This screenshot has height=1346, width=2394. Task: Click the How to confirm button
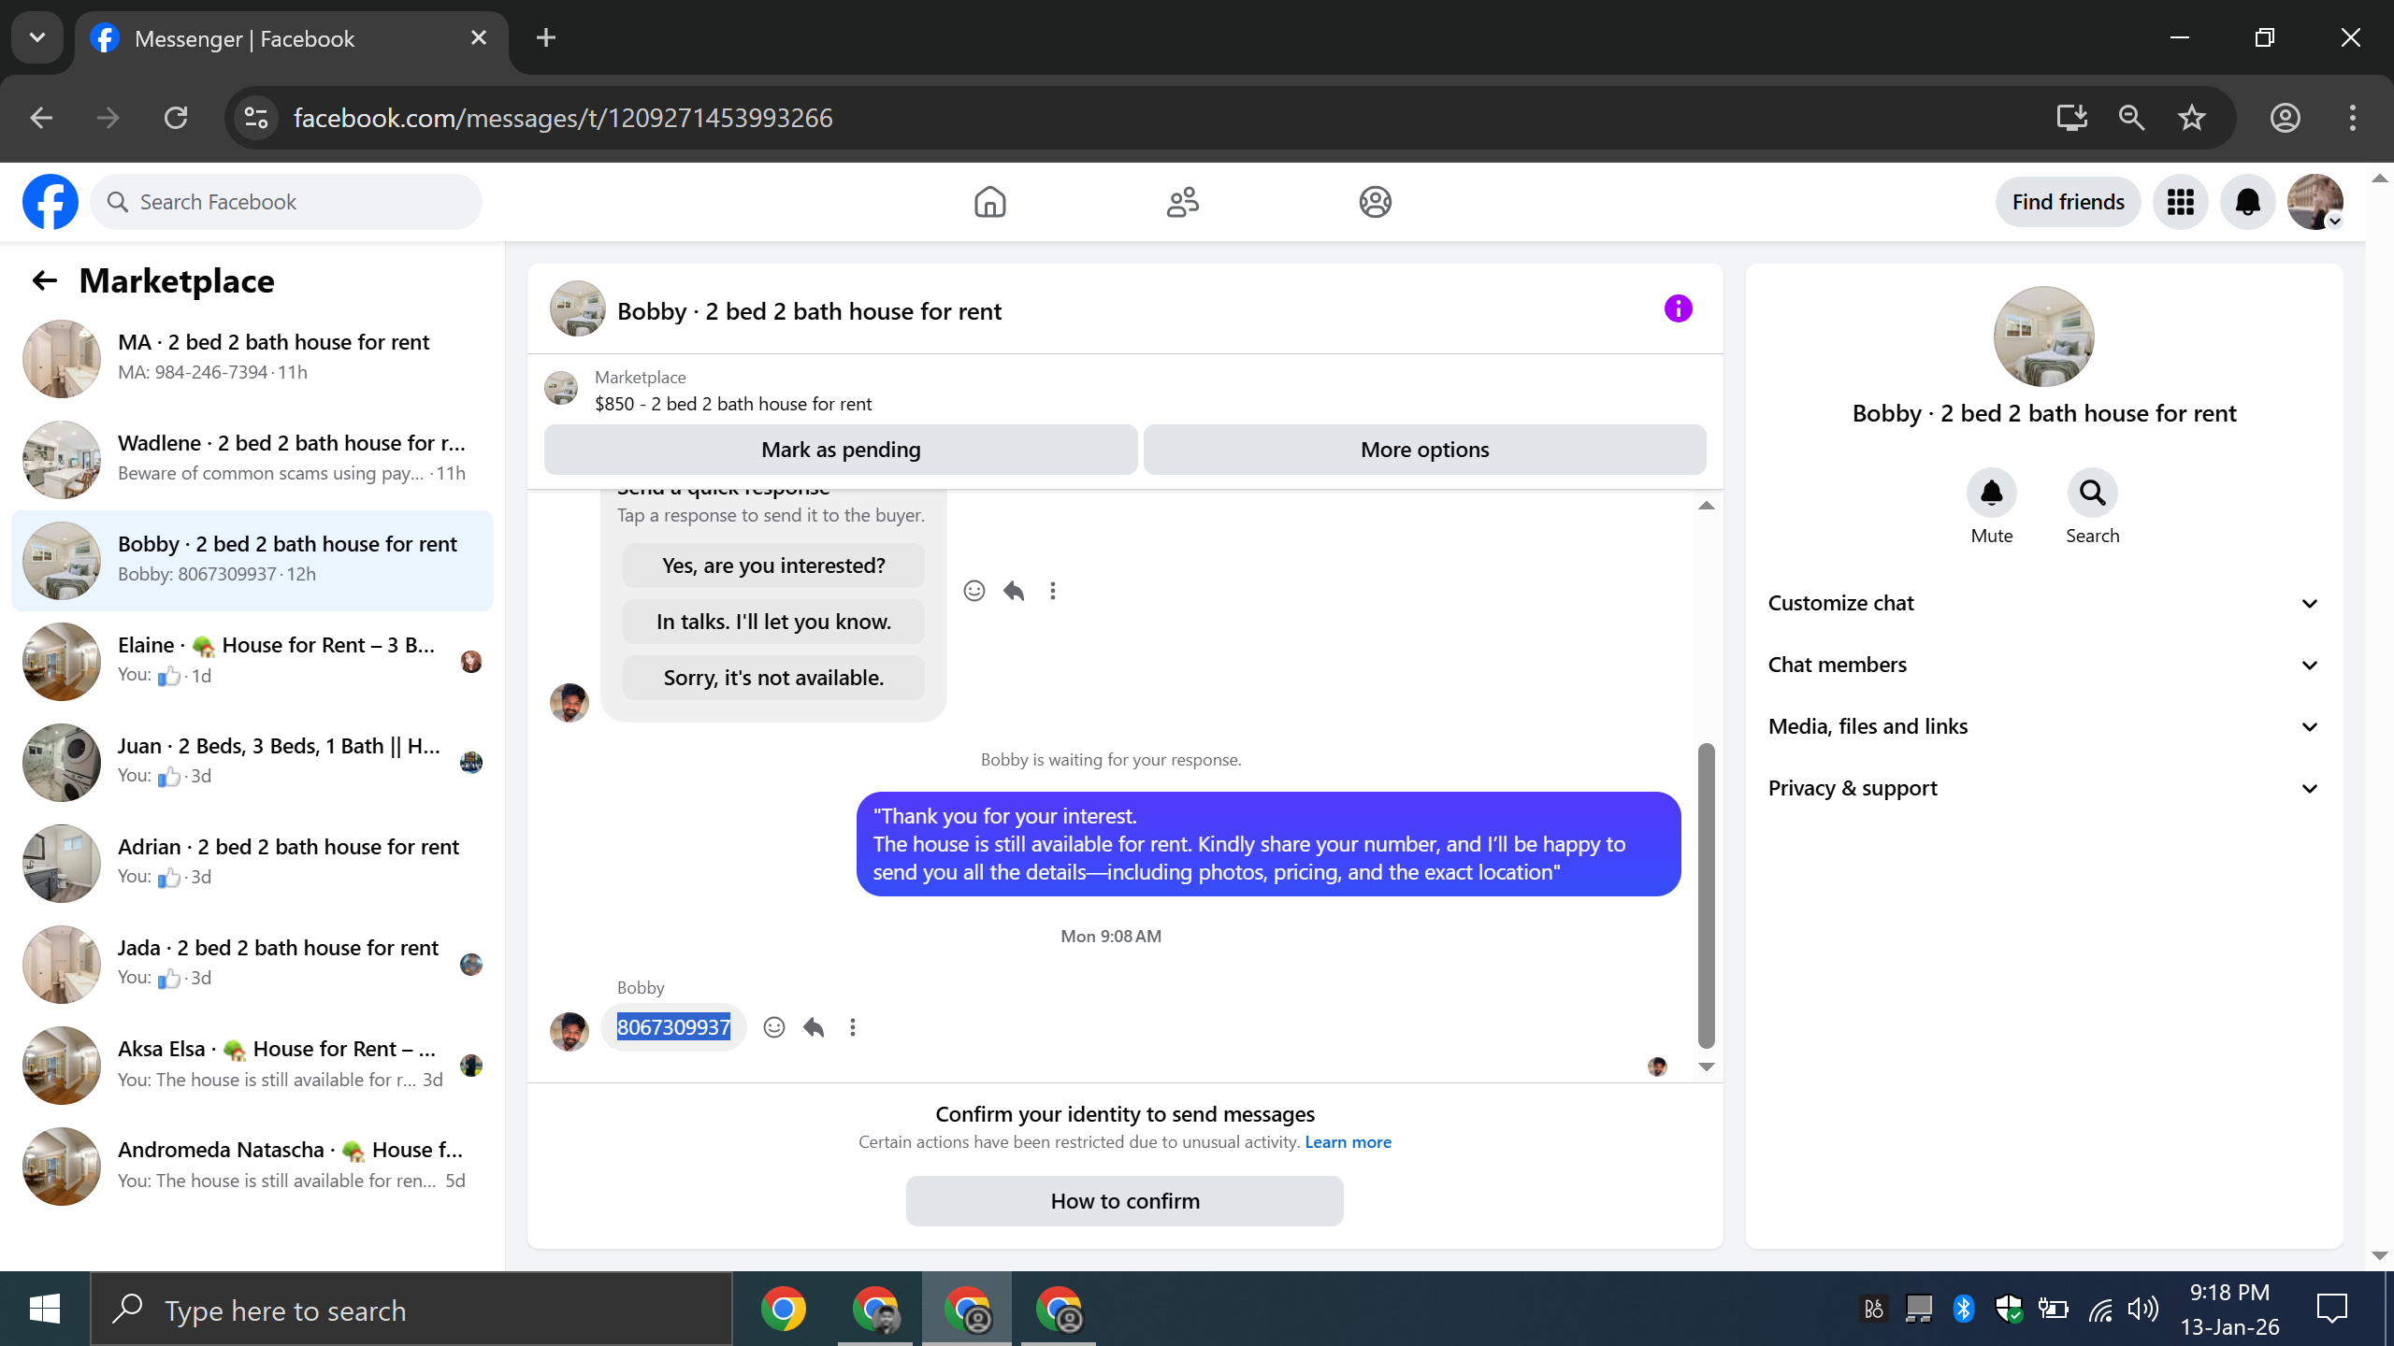(x=1124, y=1201)
